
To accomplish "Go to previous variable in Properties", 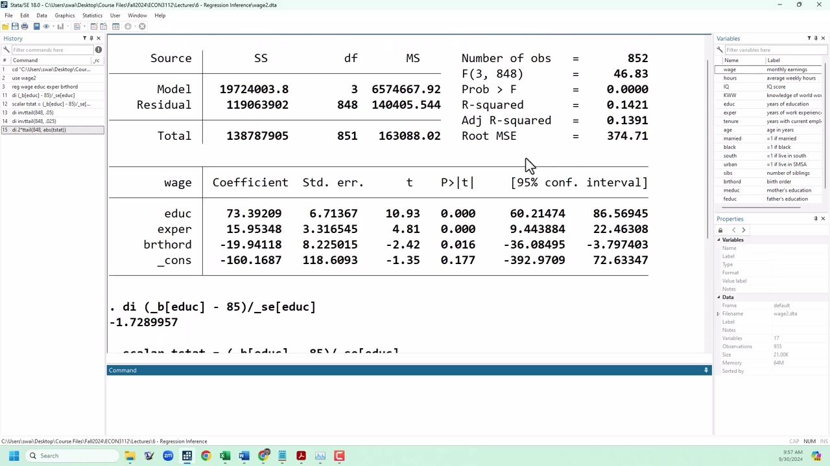I will click(x=733, y=230).
